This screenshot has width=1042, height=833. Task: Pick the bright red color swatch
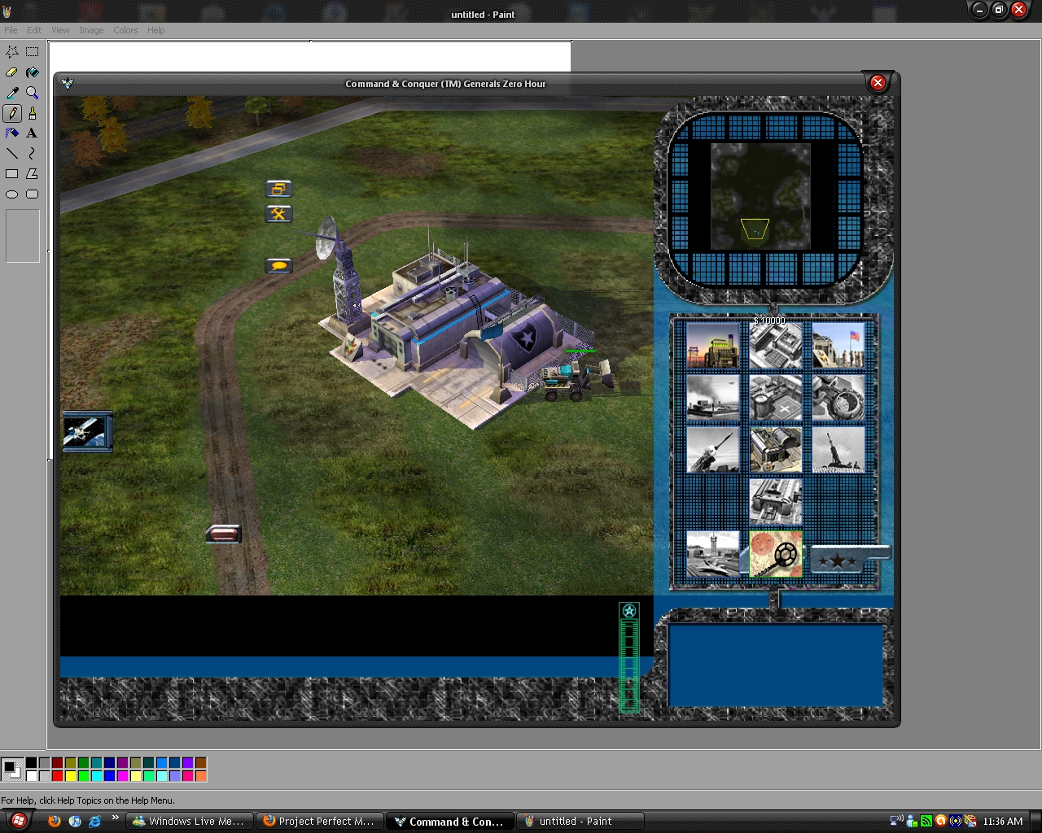(57, 775)
